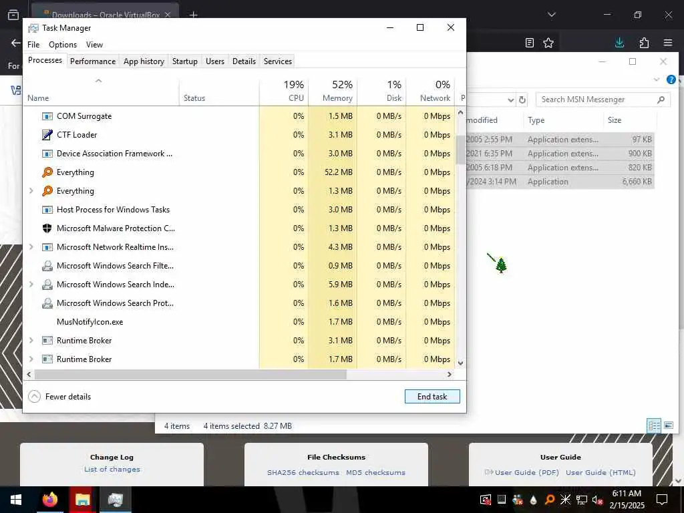Open the User Guide (PDF) link
This screenshot has height=513, width=684.
tap(526, 472)
